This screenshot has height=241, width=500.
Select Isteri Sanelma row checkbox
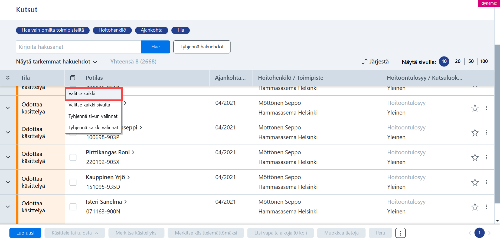coord(73,207)
